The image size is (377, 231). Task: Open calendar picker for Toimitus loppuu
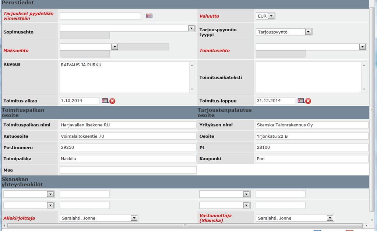pyautogui.click(x=301, y=101)
